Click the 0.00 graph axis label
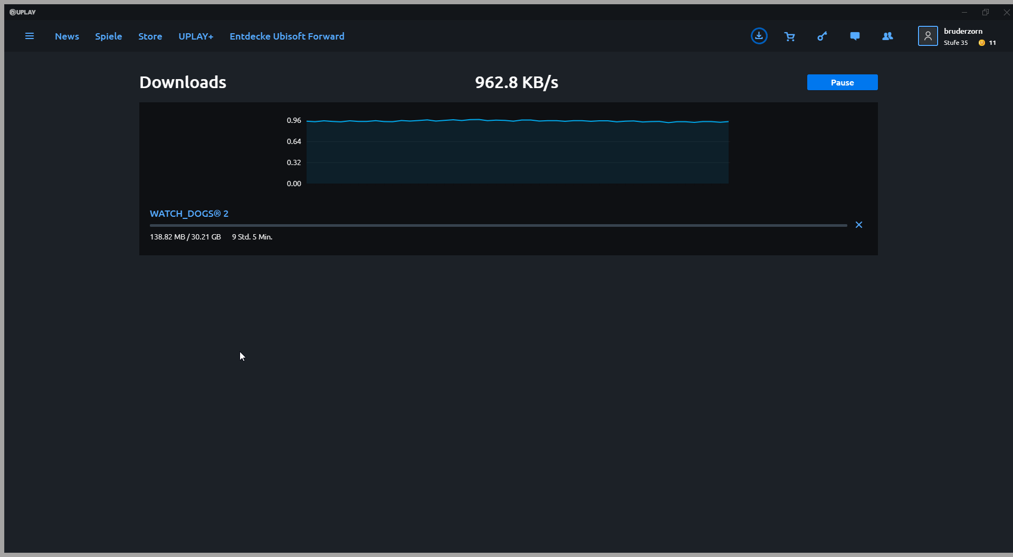Screen dimensions: 1013x557 coord(294,184)
